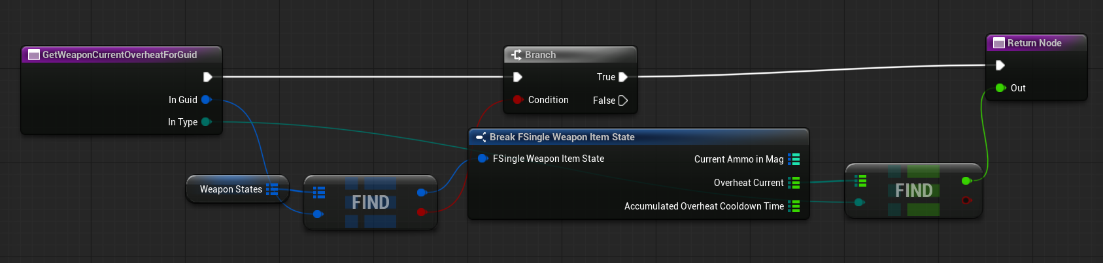Select the Branch node header
The height and width of the screenshot is (263, 1103).
[x=570, y=55]
